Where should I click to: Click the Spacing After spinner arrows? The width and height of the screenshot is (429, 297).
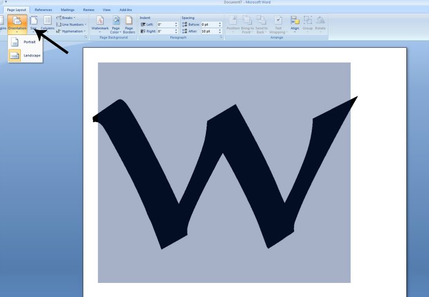pos(219,31)
